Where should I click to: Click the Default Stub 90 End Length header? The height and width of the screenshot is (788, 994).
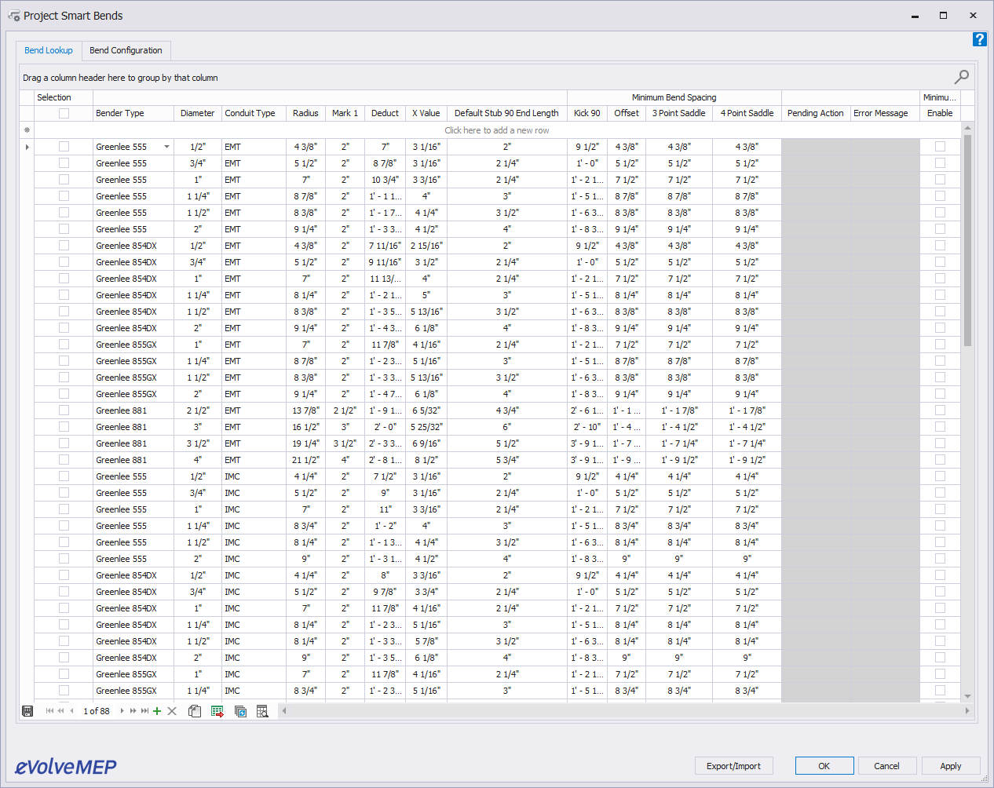coord(506,113)
